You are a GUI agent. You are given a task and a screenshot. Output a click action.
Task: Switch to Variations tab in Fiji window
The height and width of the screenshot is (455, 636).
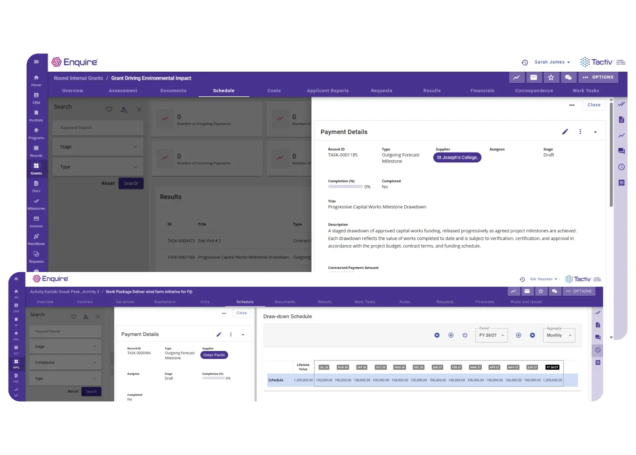click(125, 302)
